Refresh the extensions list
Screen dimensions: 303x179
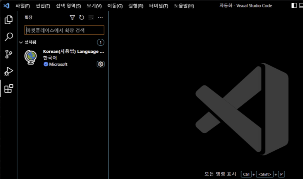(x=81, y=17)
